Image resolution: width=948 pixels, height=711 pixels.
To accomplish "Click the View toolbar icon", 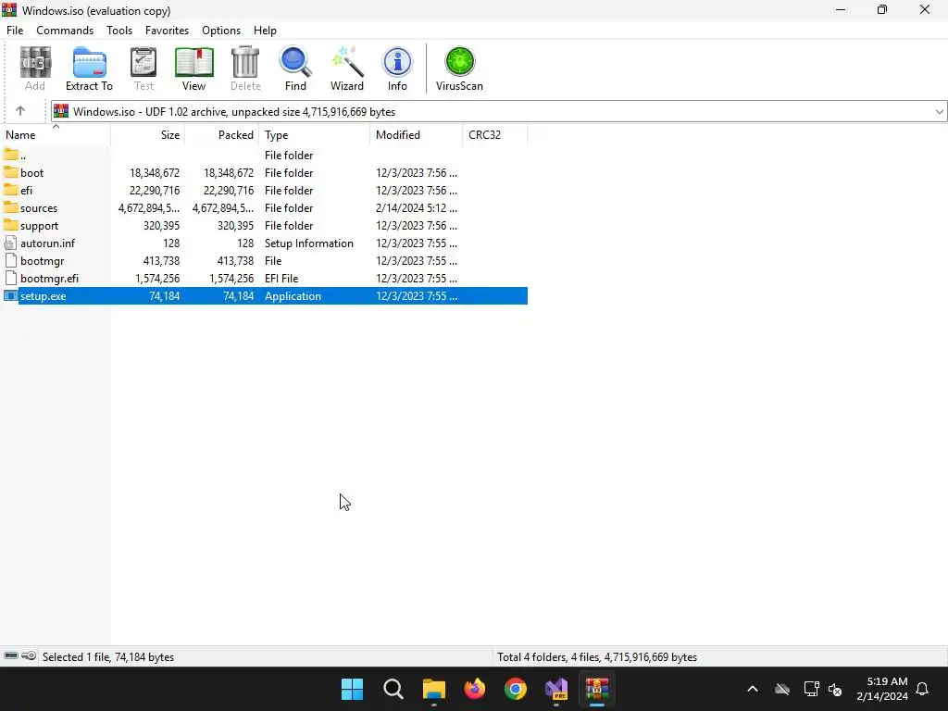I will pyautogui.click(x=194, y=69).
